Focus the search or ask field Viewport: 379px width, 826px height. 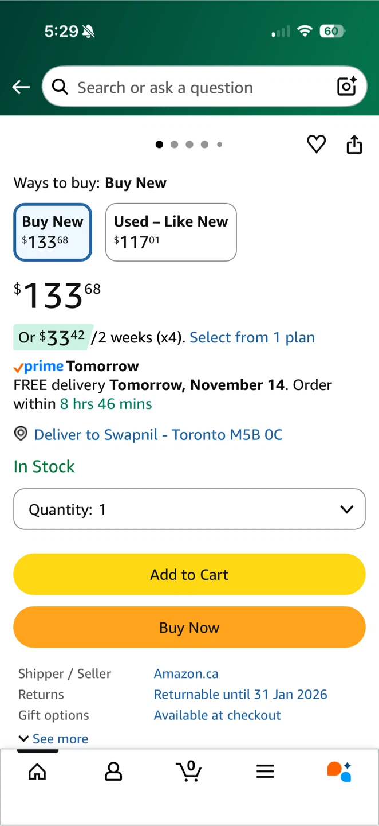pyautogui.click(x=195, y=87)
